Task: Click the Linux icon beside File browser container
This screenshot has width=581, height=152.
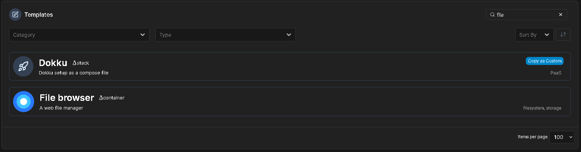Action: [x=101, y=98]
